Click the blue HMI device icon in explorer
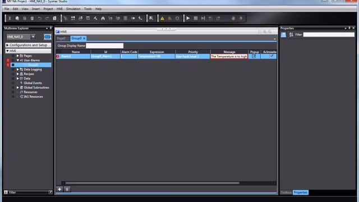 [x=47, y=37]
